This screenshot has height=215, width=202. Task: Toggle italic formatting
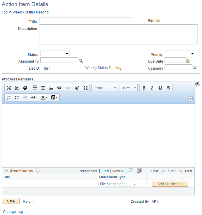click(152, 88)
